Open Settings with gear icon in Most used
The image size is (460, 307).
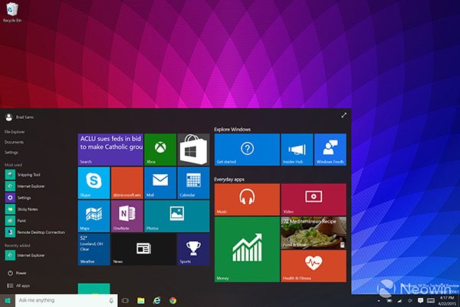tap(18, 198)
